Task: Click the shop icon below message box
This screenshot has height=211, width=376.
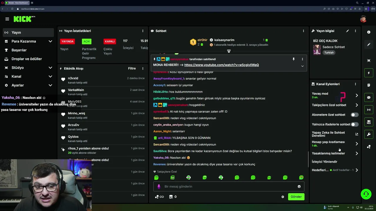Action: click(171, 197)
